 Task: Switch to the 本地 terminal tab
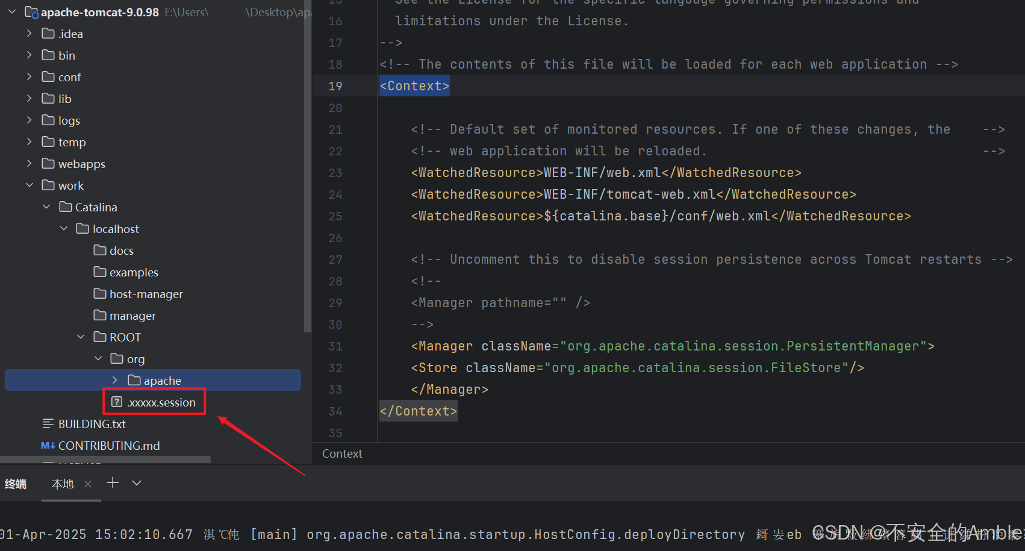pyautogui.click(x=63, y=484)
